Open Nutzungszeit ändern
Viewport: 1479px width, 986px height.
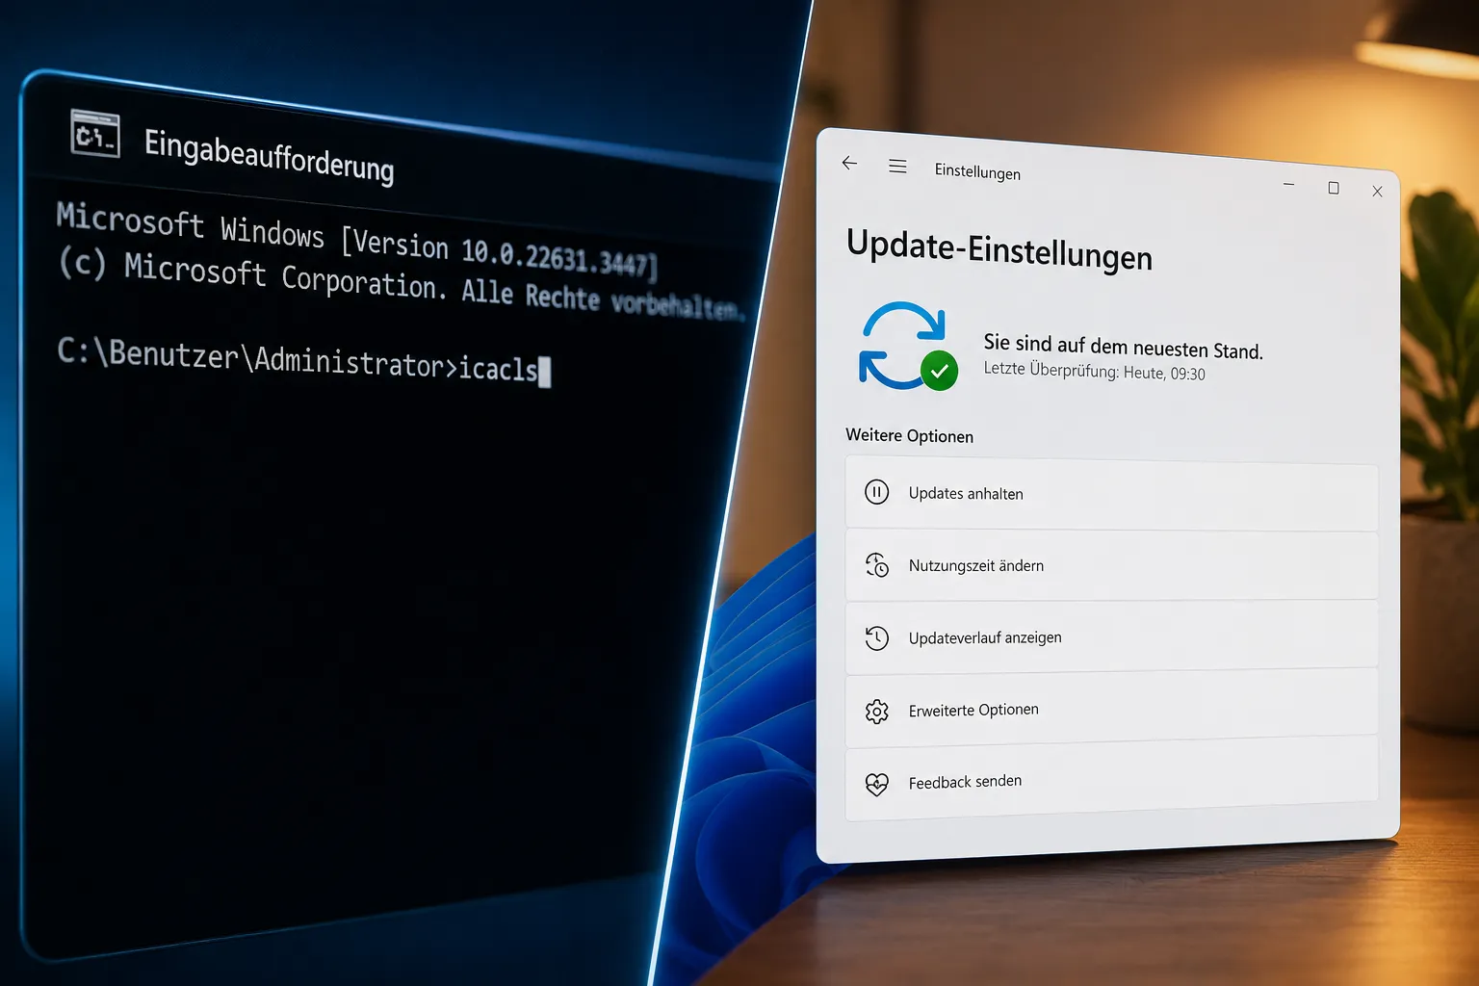pyautogui.click(x=1111, y=566)
